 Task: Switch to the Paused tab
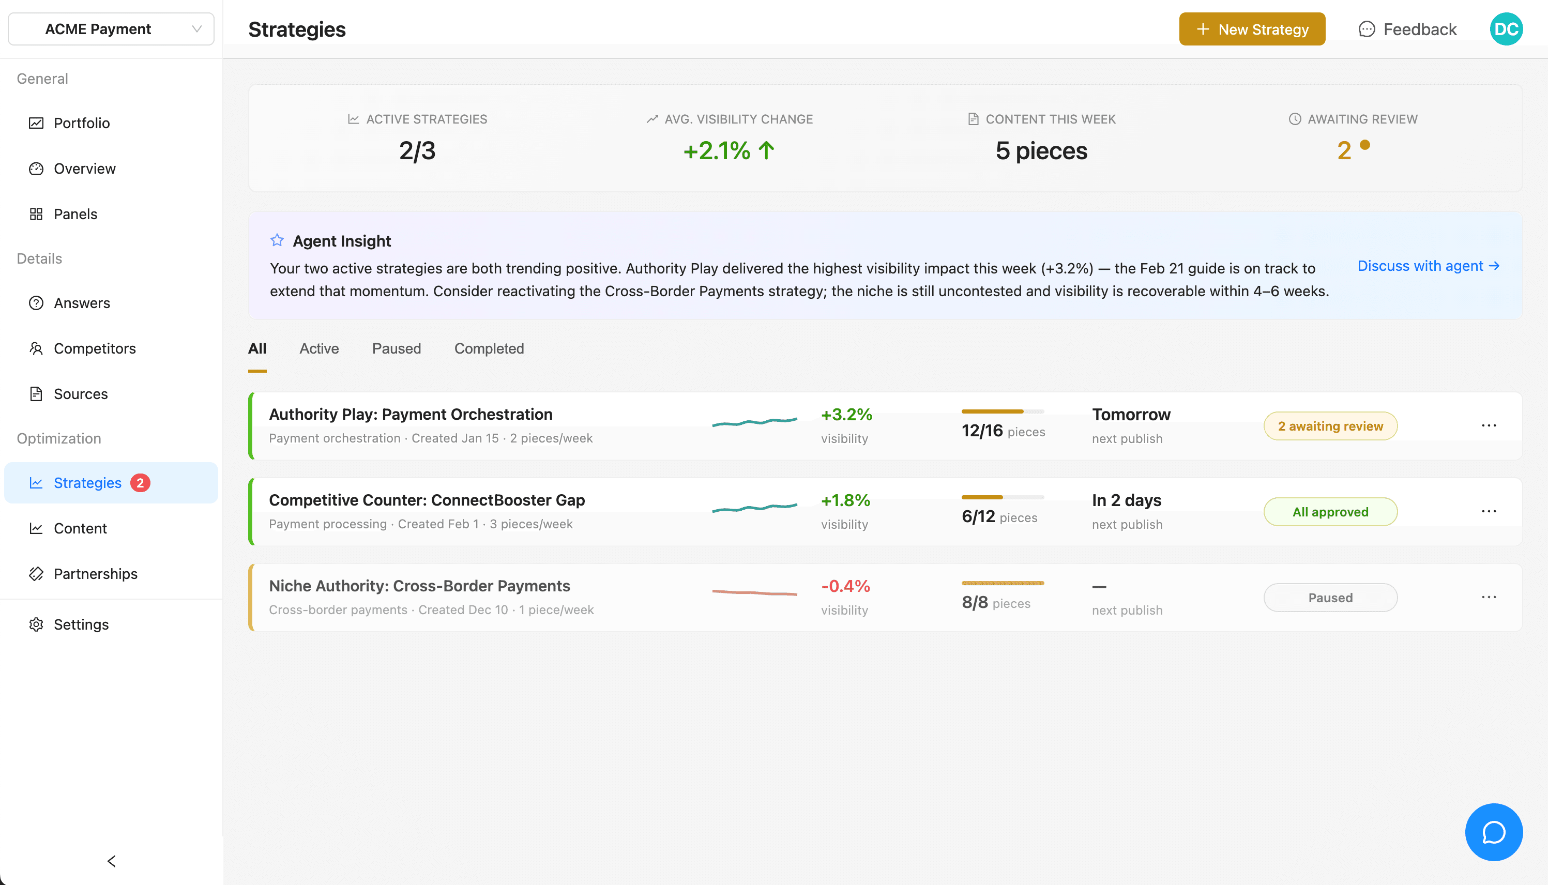[x=396, y=348]
